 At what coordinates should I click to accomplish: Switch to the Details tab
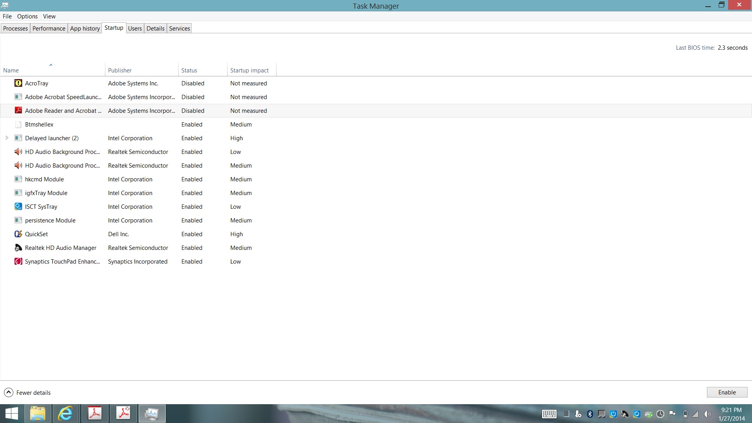[x=155, y=28]
